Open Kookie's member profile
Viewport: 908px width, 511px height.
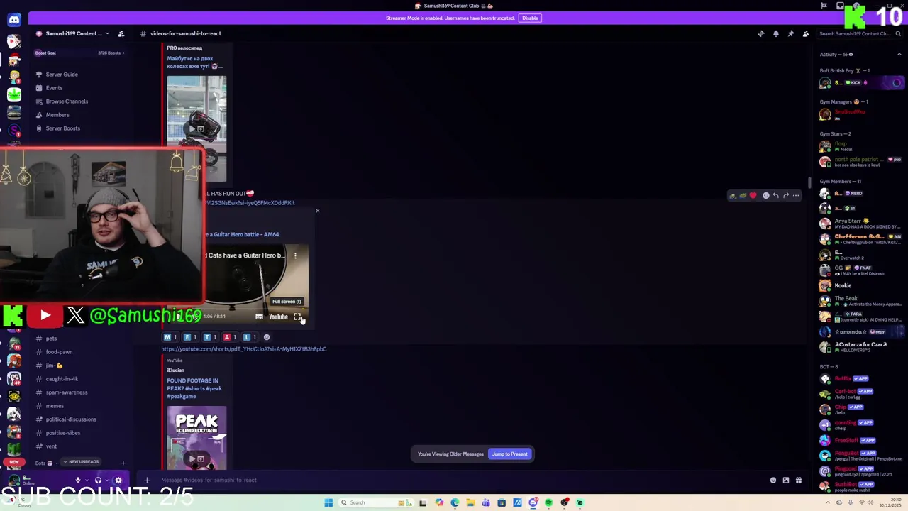(860, 286)
